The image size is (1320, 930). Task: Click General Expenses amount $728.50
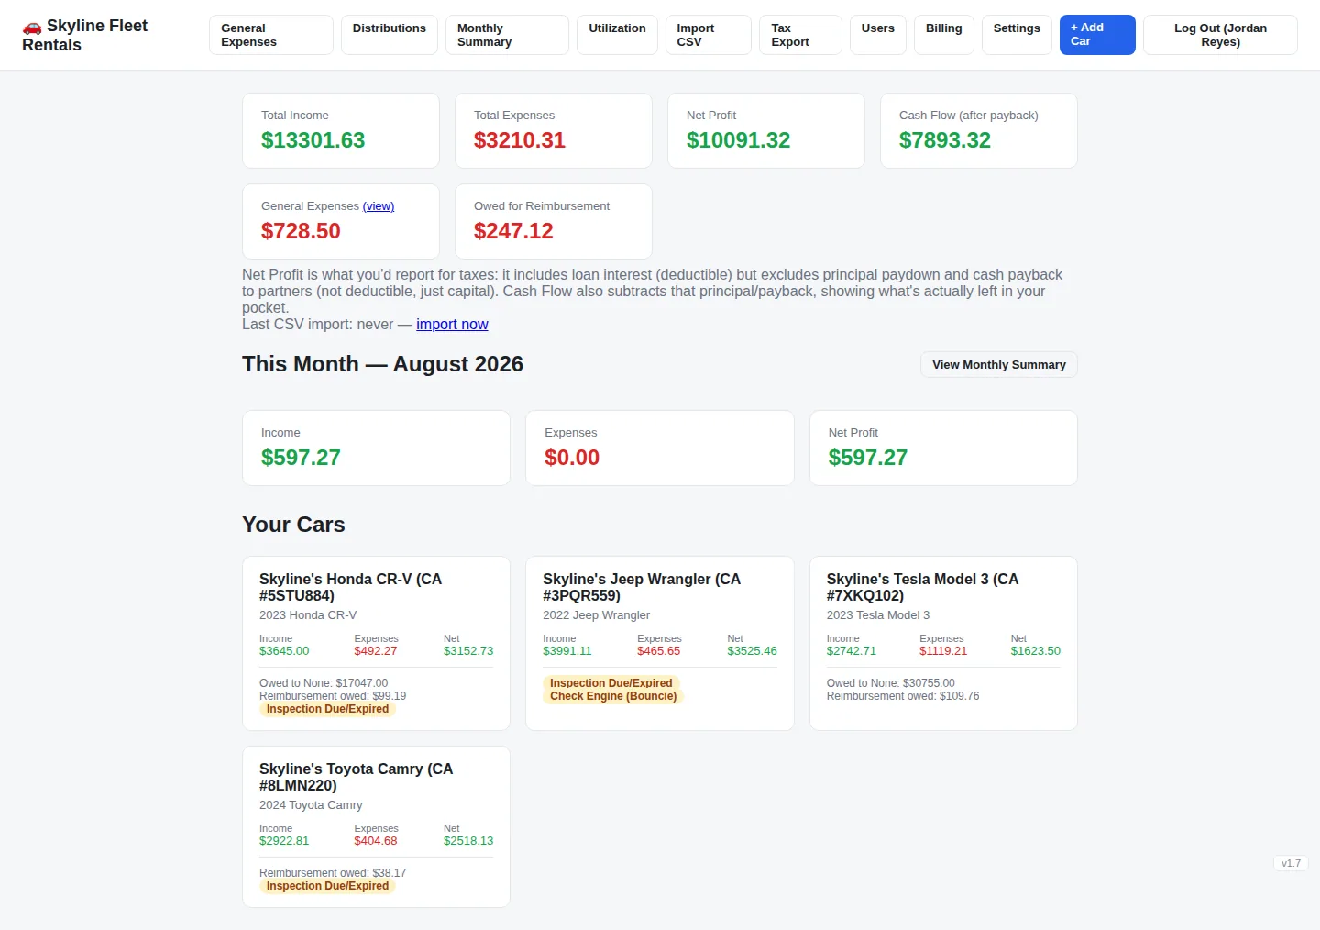click(x=301, y=231)
